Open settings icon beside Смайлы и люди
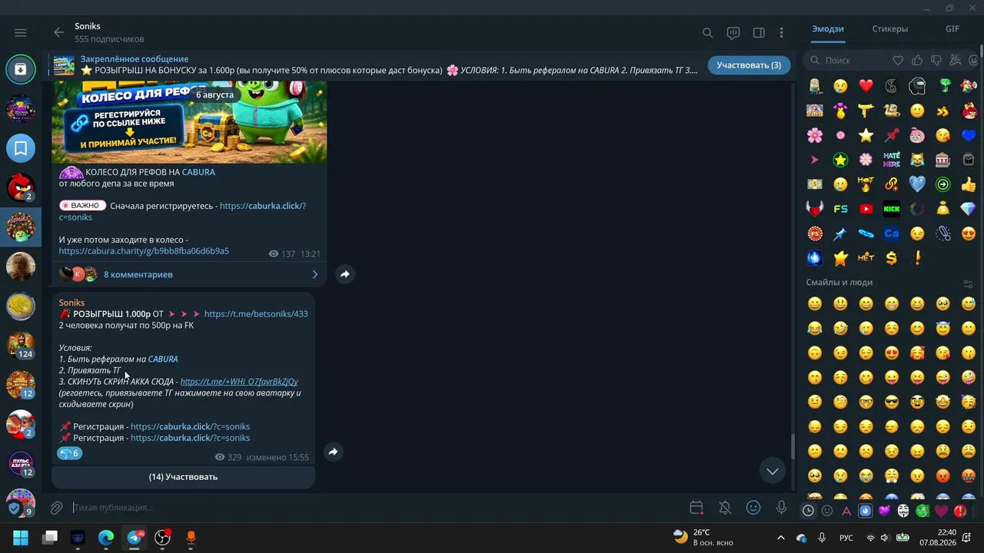The image size is (984, 553). pos(968,283)
